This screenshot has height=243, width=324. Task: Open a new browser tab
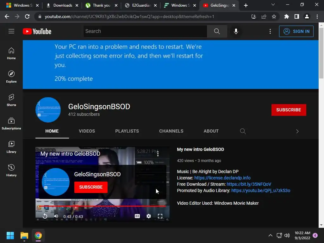click(246, 5)
